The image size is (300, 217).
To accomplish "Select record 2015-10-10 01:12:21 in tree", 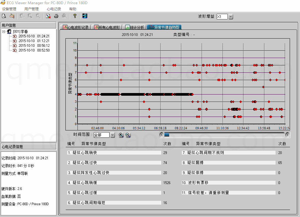I will tap(34, 41).
